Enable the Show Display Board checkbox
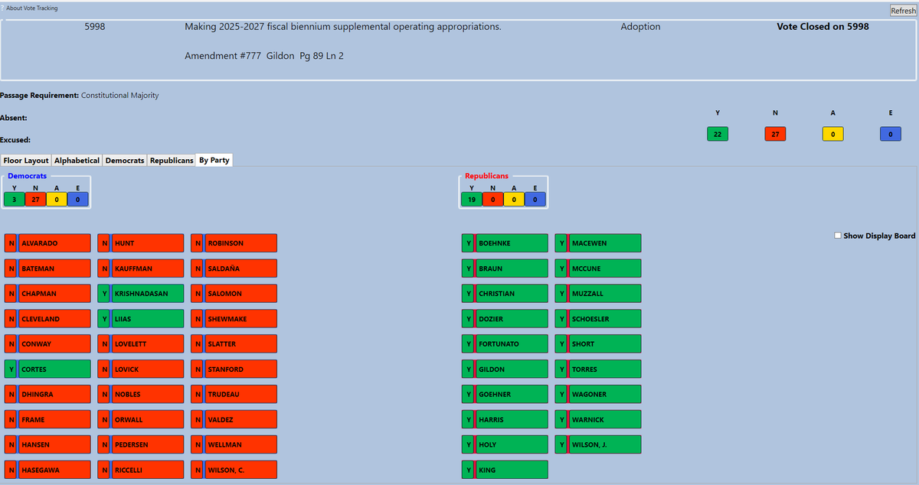Viewport: 919px width, 485px height. coord(838,236)
